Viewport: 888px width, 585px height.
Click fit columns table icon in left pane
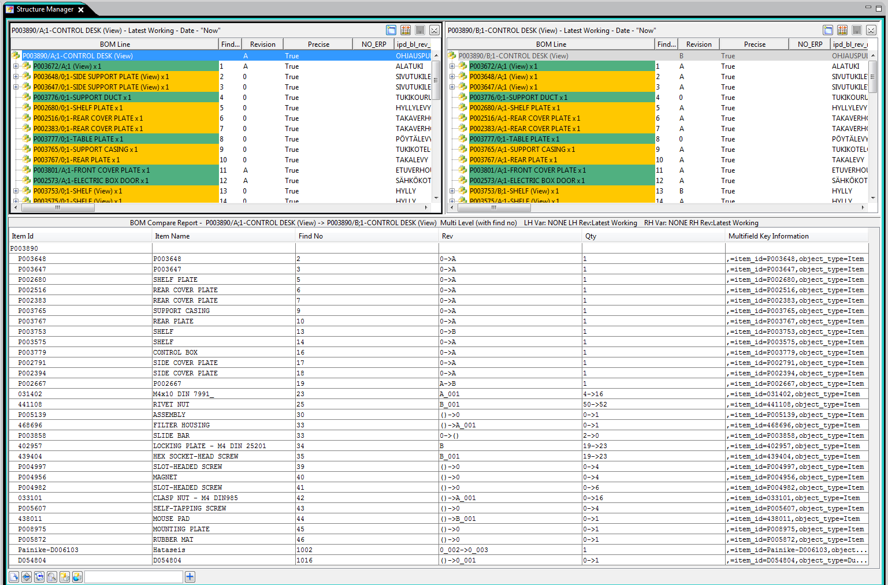[406, 30]
